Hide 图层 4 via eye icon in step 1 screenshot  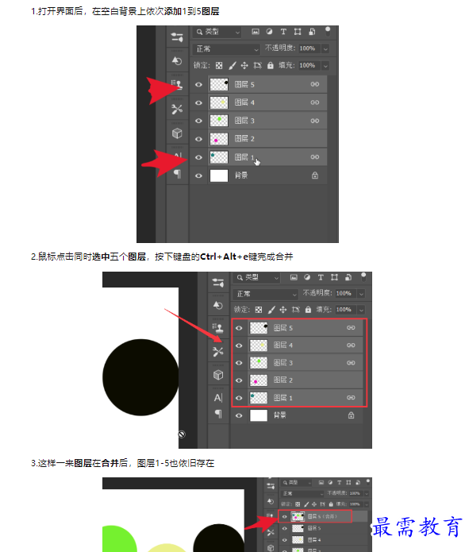tap(198, 102)
